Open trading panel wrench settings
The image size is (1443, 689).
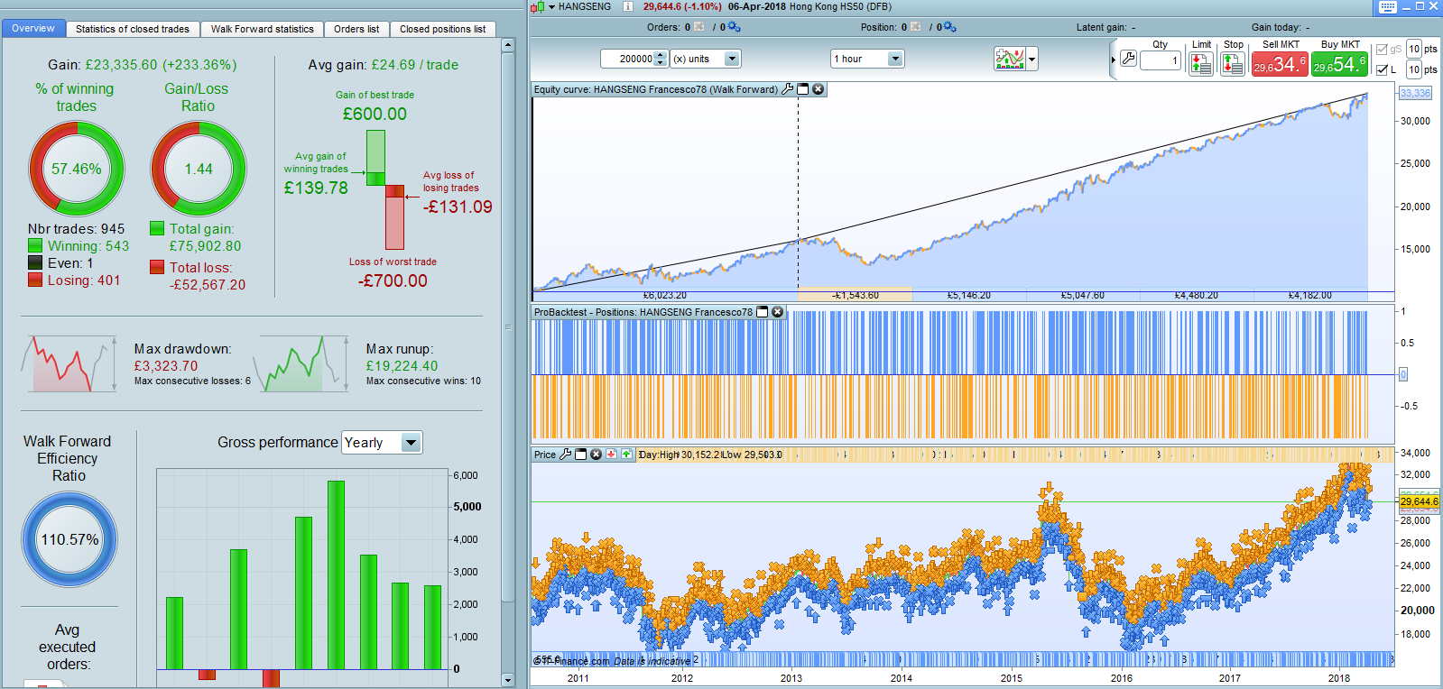pos(1128,60)
